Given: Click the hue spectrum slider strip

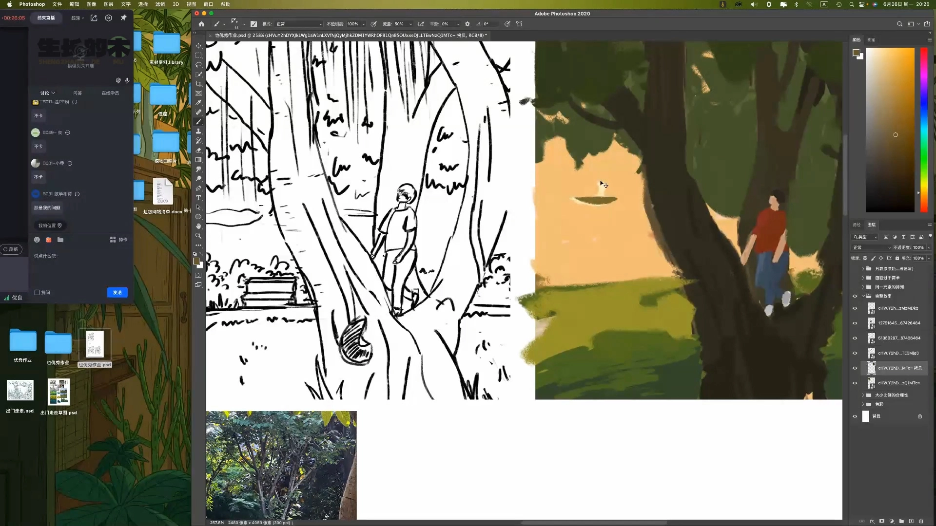Looking at the screenshot, I should [x=923, y=130].
